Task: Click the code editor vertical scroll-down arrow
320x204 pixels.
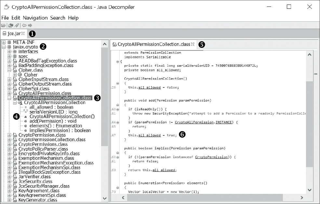Action: pos(309,190)
